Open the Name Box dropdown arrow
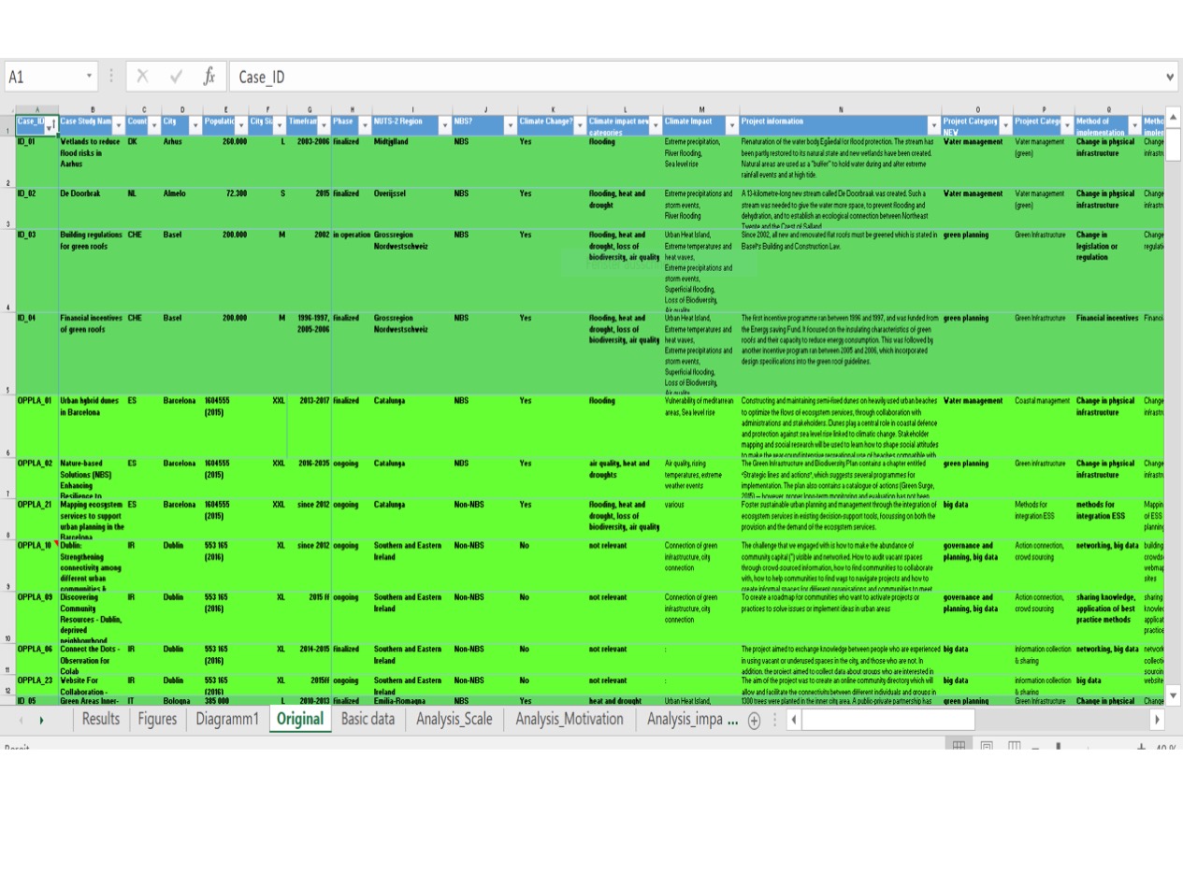 [90, 77]
